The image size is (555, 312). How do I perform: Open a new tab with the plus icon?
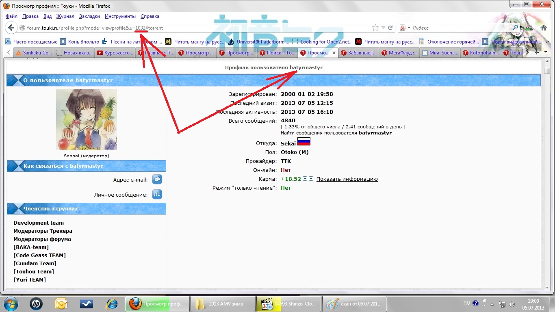click(x=536, y=52)
